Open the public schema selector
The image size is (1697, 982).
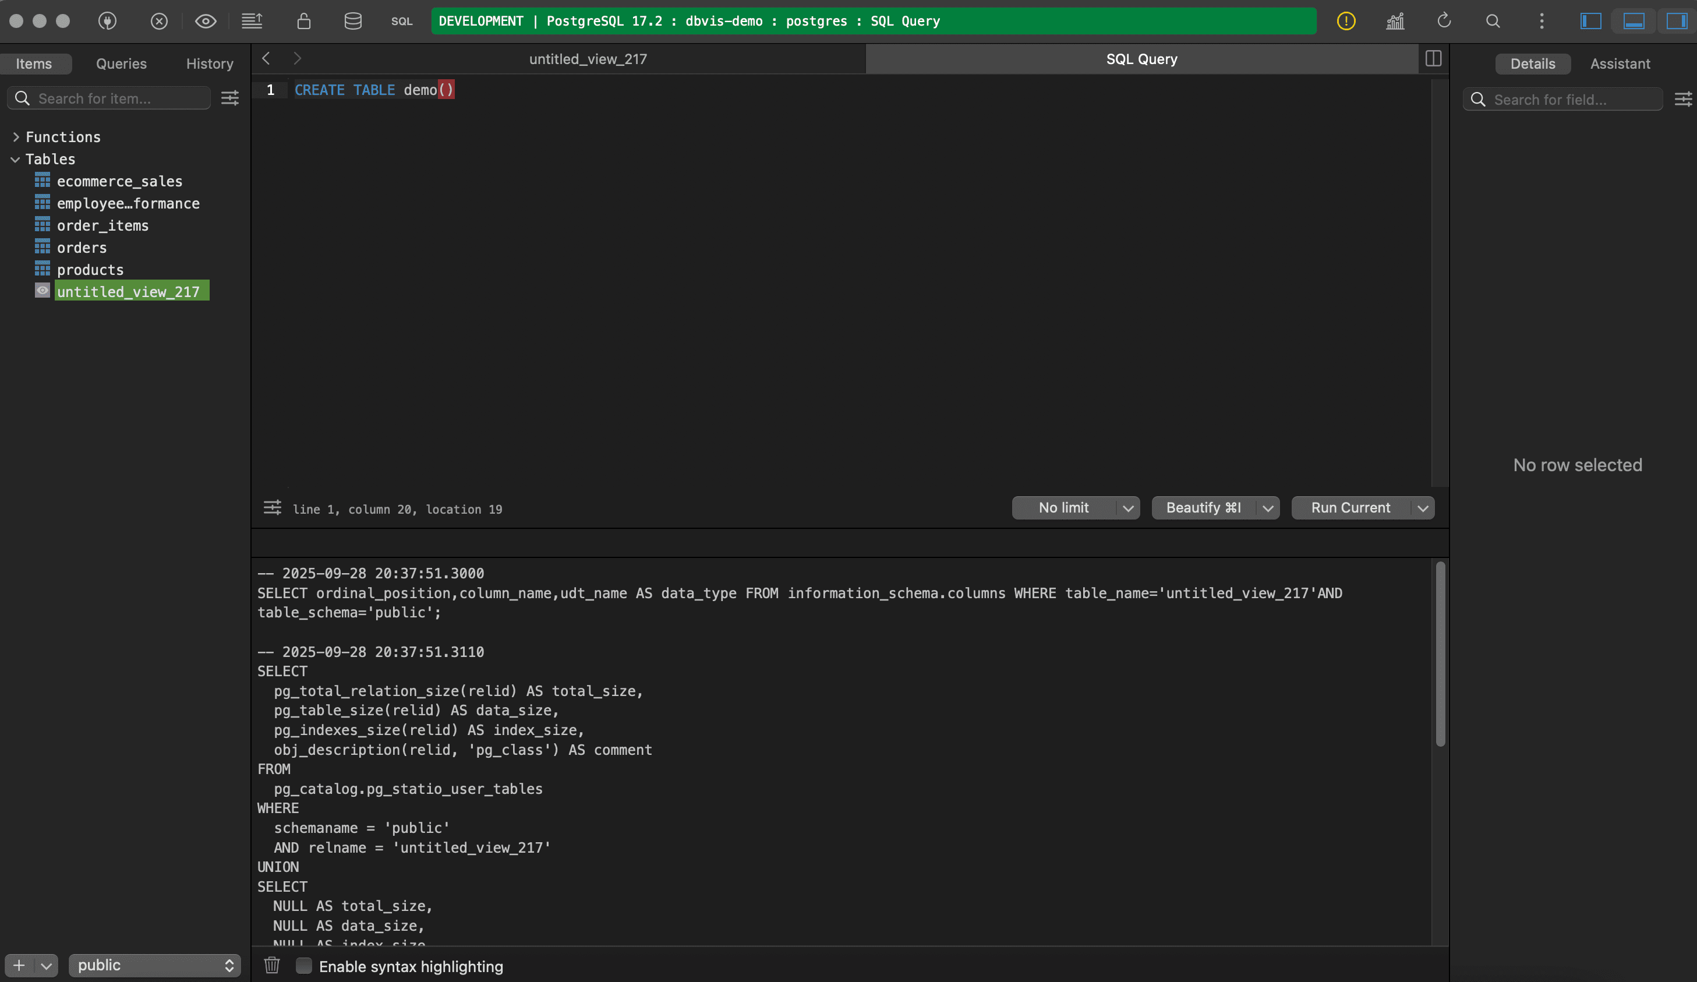tap(154, 965)
